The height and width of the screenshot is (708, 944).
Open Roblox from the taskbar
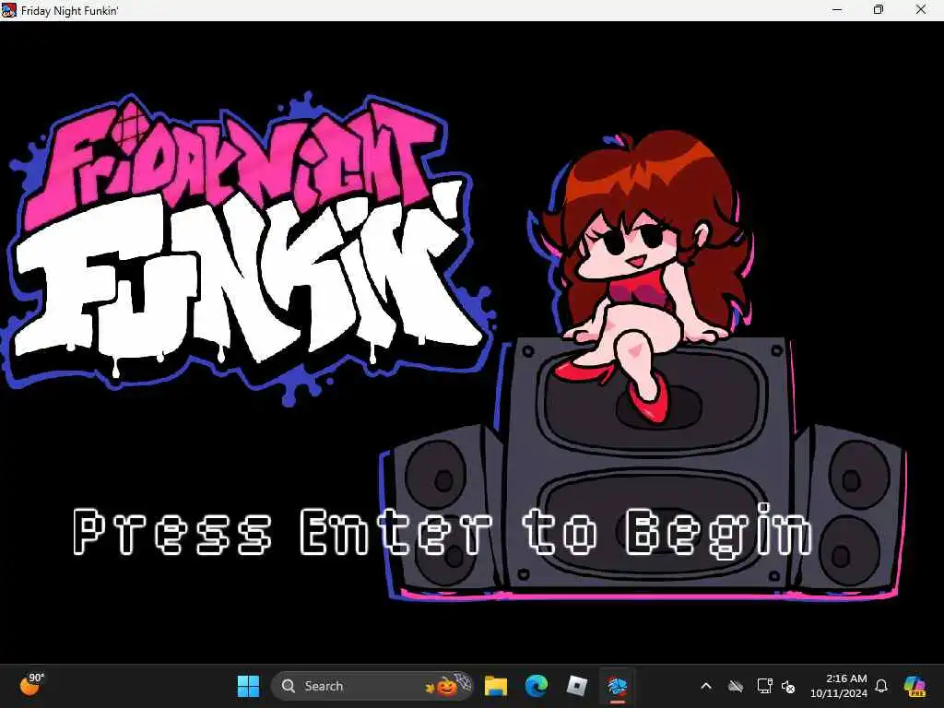tap(577, 686)
